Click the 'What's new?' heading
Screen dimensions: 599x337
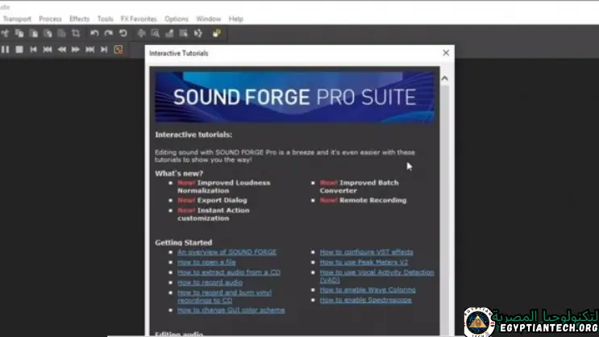[179, 173]
